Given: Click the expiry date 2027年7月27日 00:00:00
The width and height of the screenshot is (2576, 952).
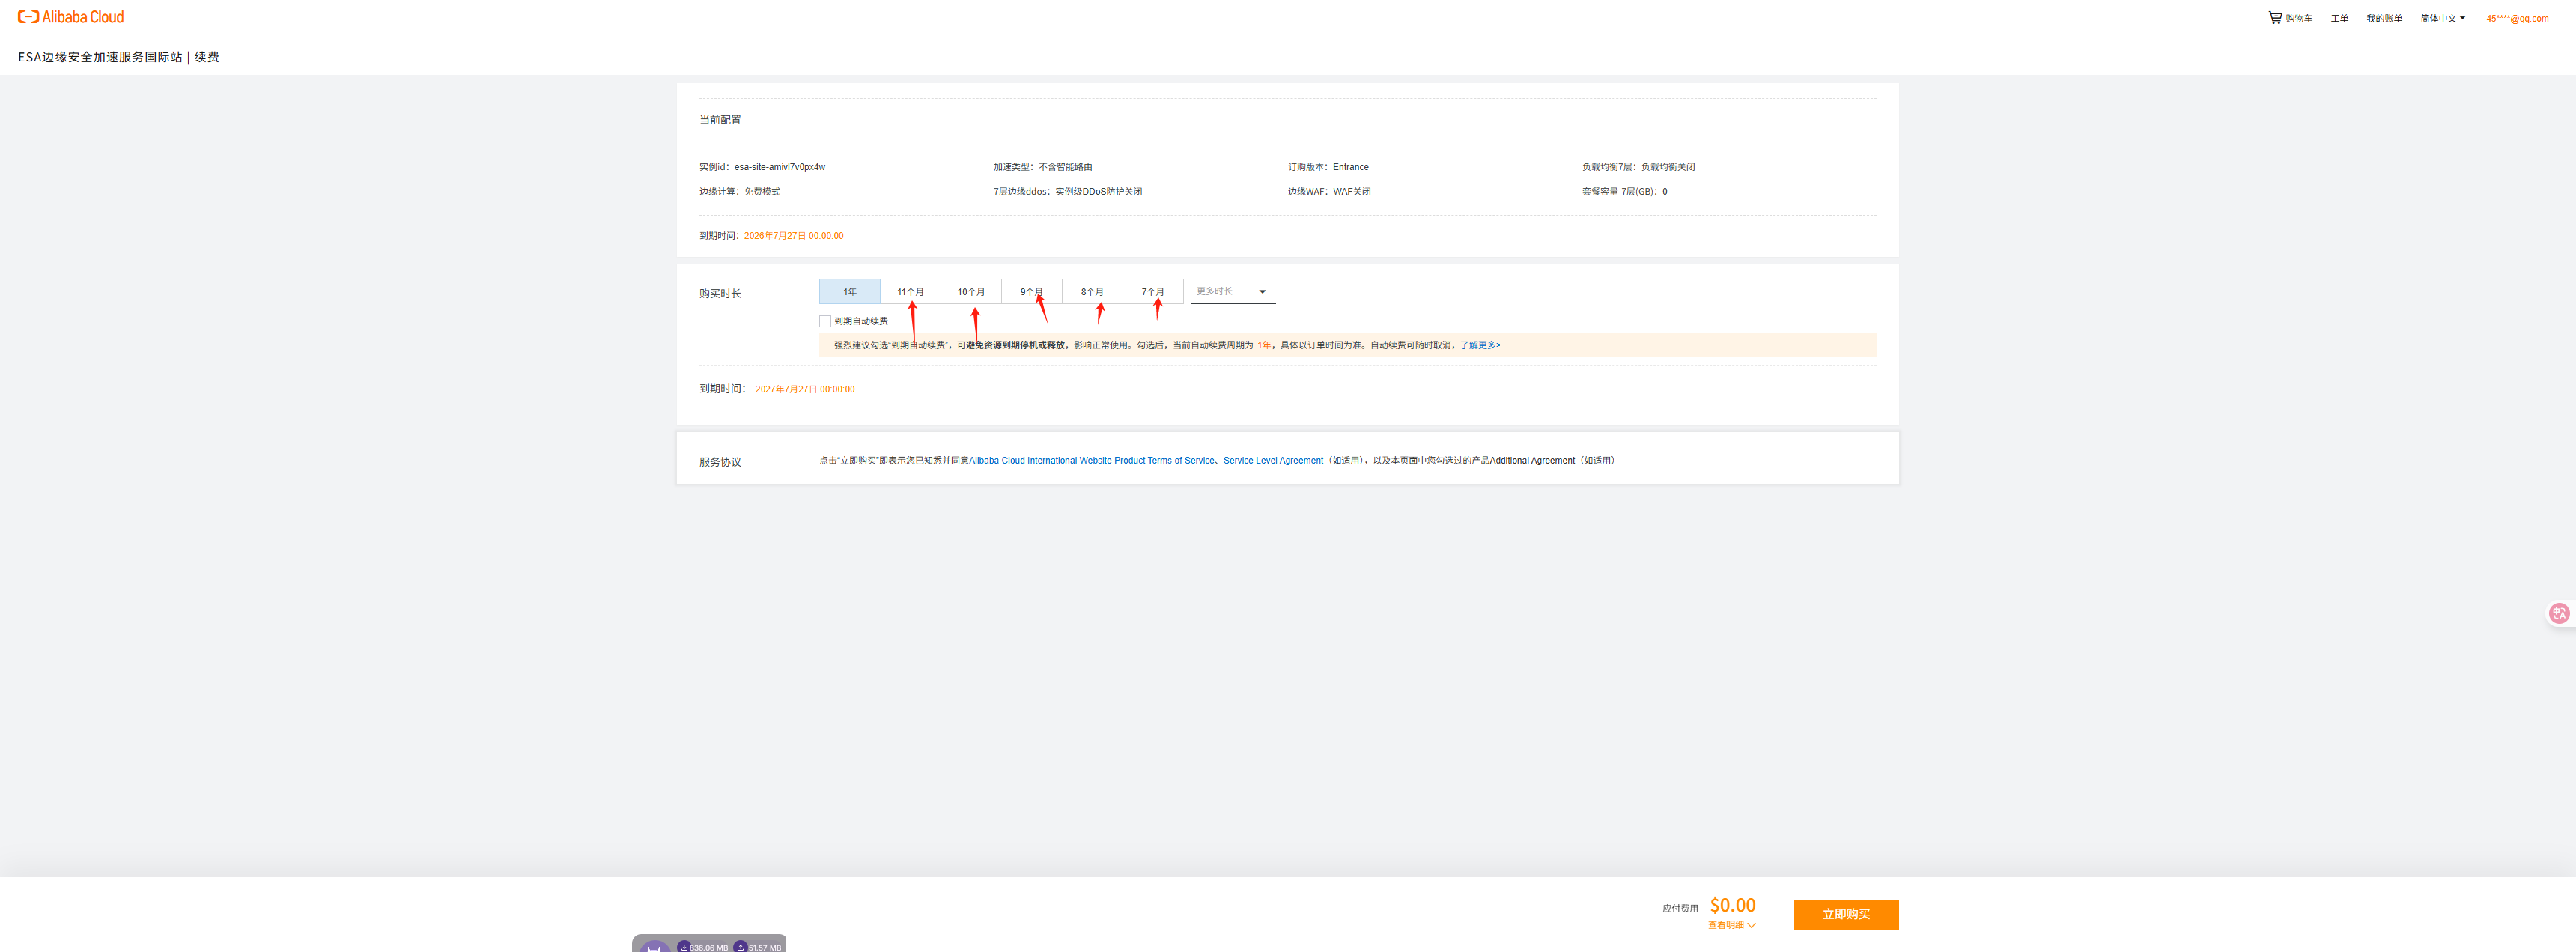Looking at the screenshot, I should [805, 389].
